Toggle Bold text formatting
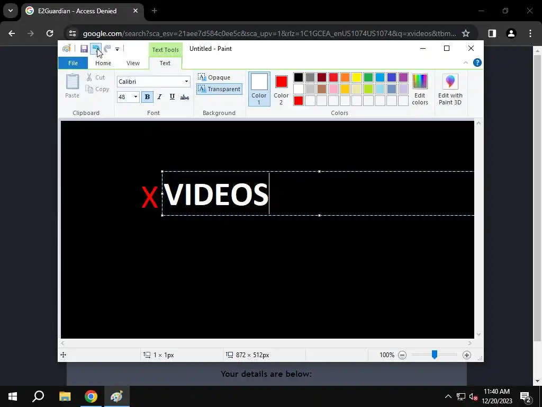 (147, 97)
